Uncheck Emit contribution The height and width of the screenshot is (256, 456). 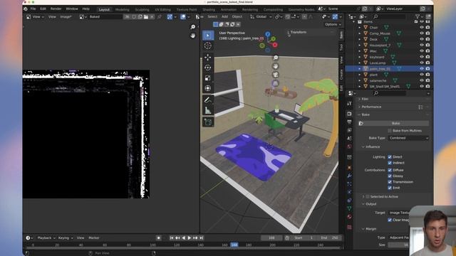pos(390,188)
